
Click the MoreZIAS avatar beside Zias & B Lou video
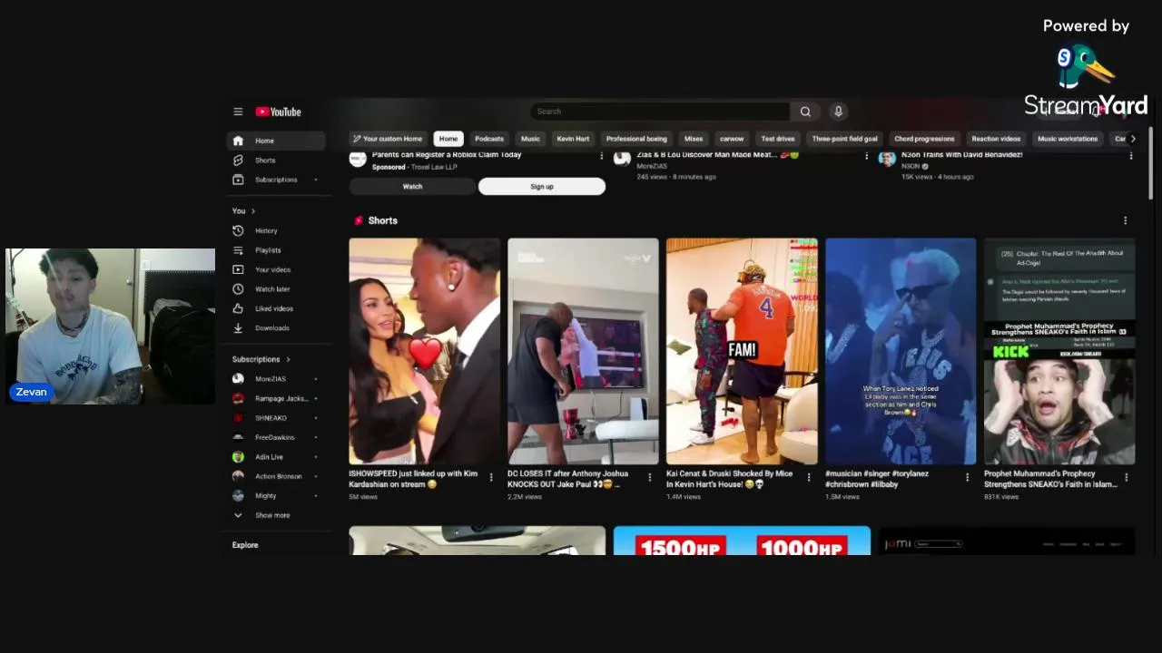(622, 159)
